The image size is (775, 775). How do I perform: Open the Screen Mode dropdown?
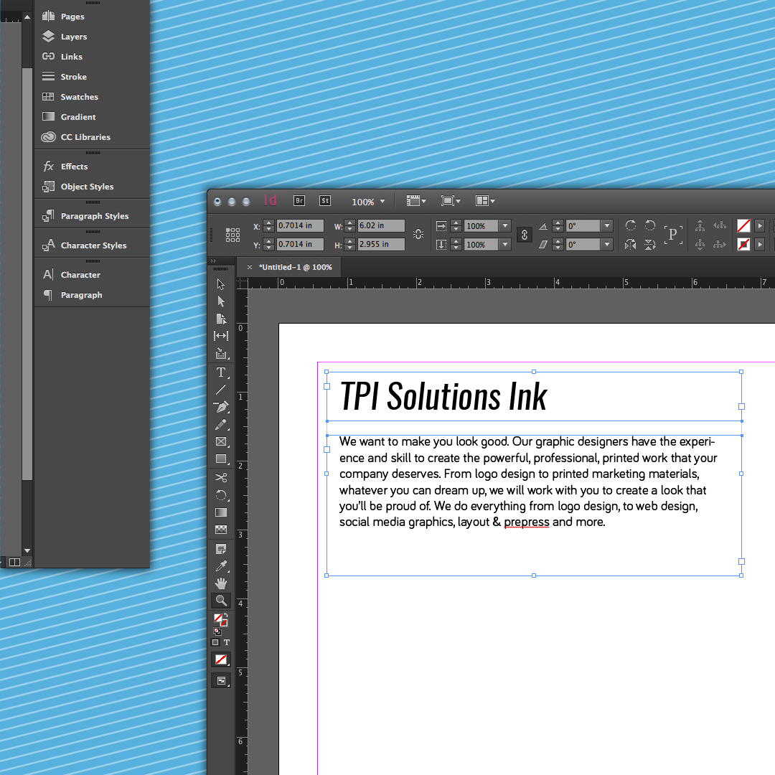(x=450, y=201)
